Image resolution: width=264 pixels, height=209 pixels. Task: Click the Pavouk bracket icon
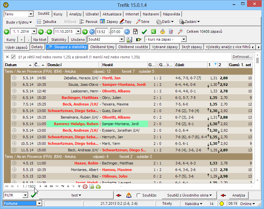[x=82, y=22]
